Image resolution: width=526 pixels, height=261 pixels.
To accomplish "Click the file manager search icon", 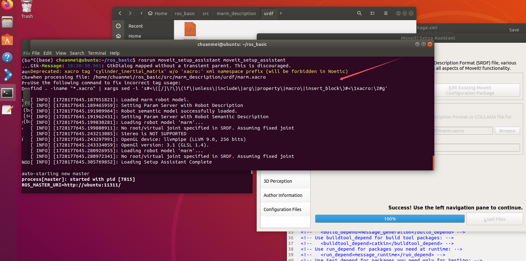I will pos(359,13).
